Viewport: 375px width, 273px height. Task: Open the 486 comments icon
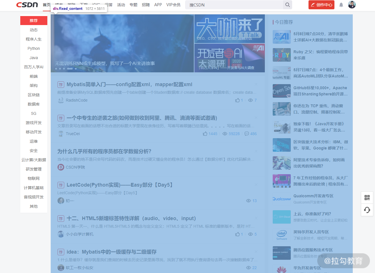coord(247,134)
